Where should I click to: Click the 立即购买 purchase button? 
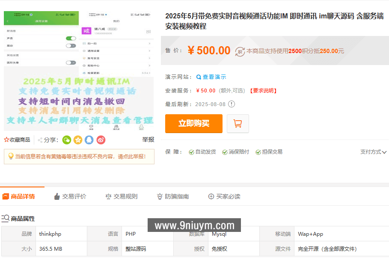pyautogui.click(x=193, y=124)
